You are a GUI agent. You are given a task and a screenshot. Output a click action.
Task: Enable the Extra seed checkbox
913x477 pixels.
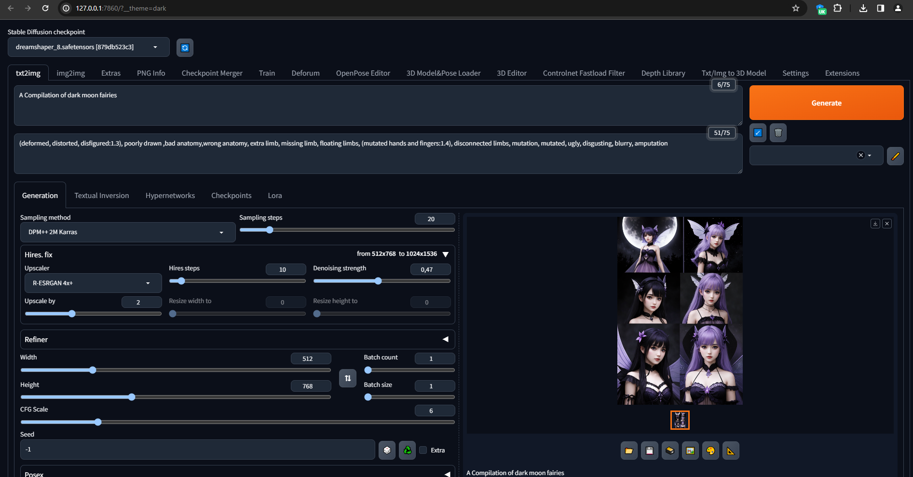pos(423,450)
